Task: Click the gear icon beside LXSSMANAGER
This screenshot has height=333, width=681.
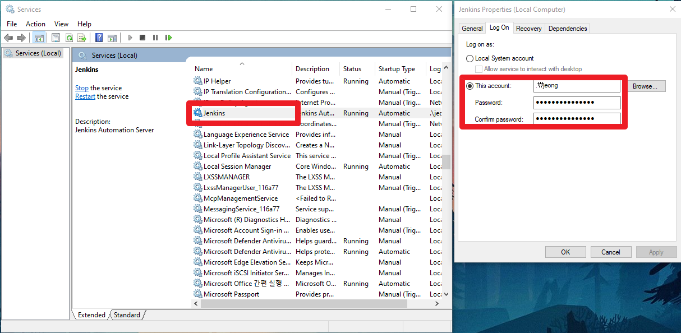Action: (197, 177)
